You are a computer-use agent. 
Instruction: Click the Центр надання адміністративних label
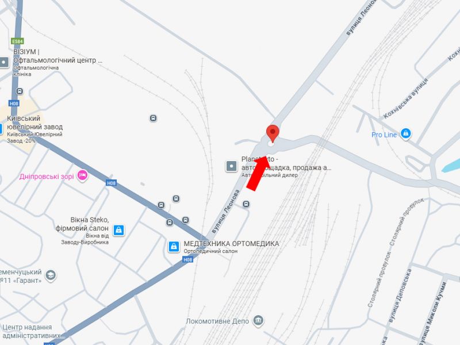coord(32,331)
